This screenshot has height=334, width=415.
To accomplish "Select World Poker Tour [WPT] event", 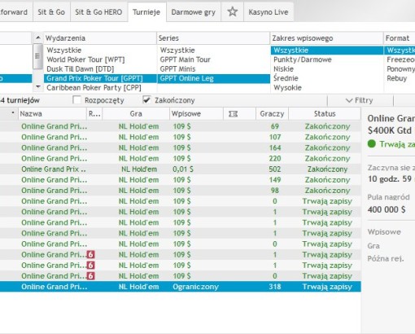I will [x=100, y=59].
